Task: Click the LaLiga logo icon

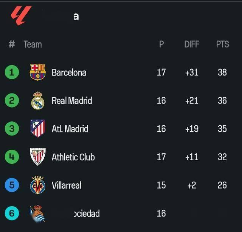Action: point(21,15)
